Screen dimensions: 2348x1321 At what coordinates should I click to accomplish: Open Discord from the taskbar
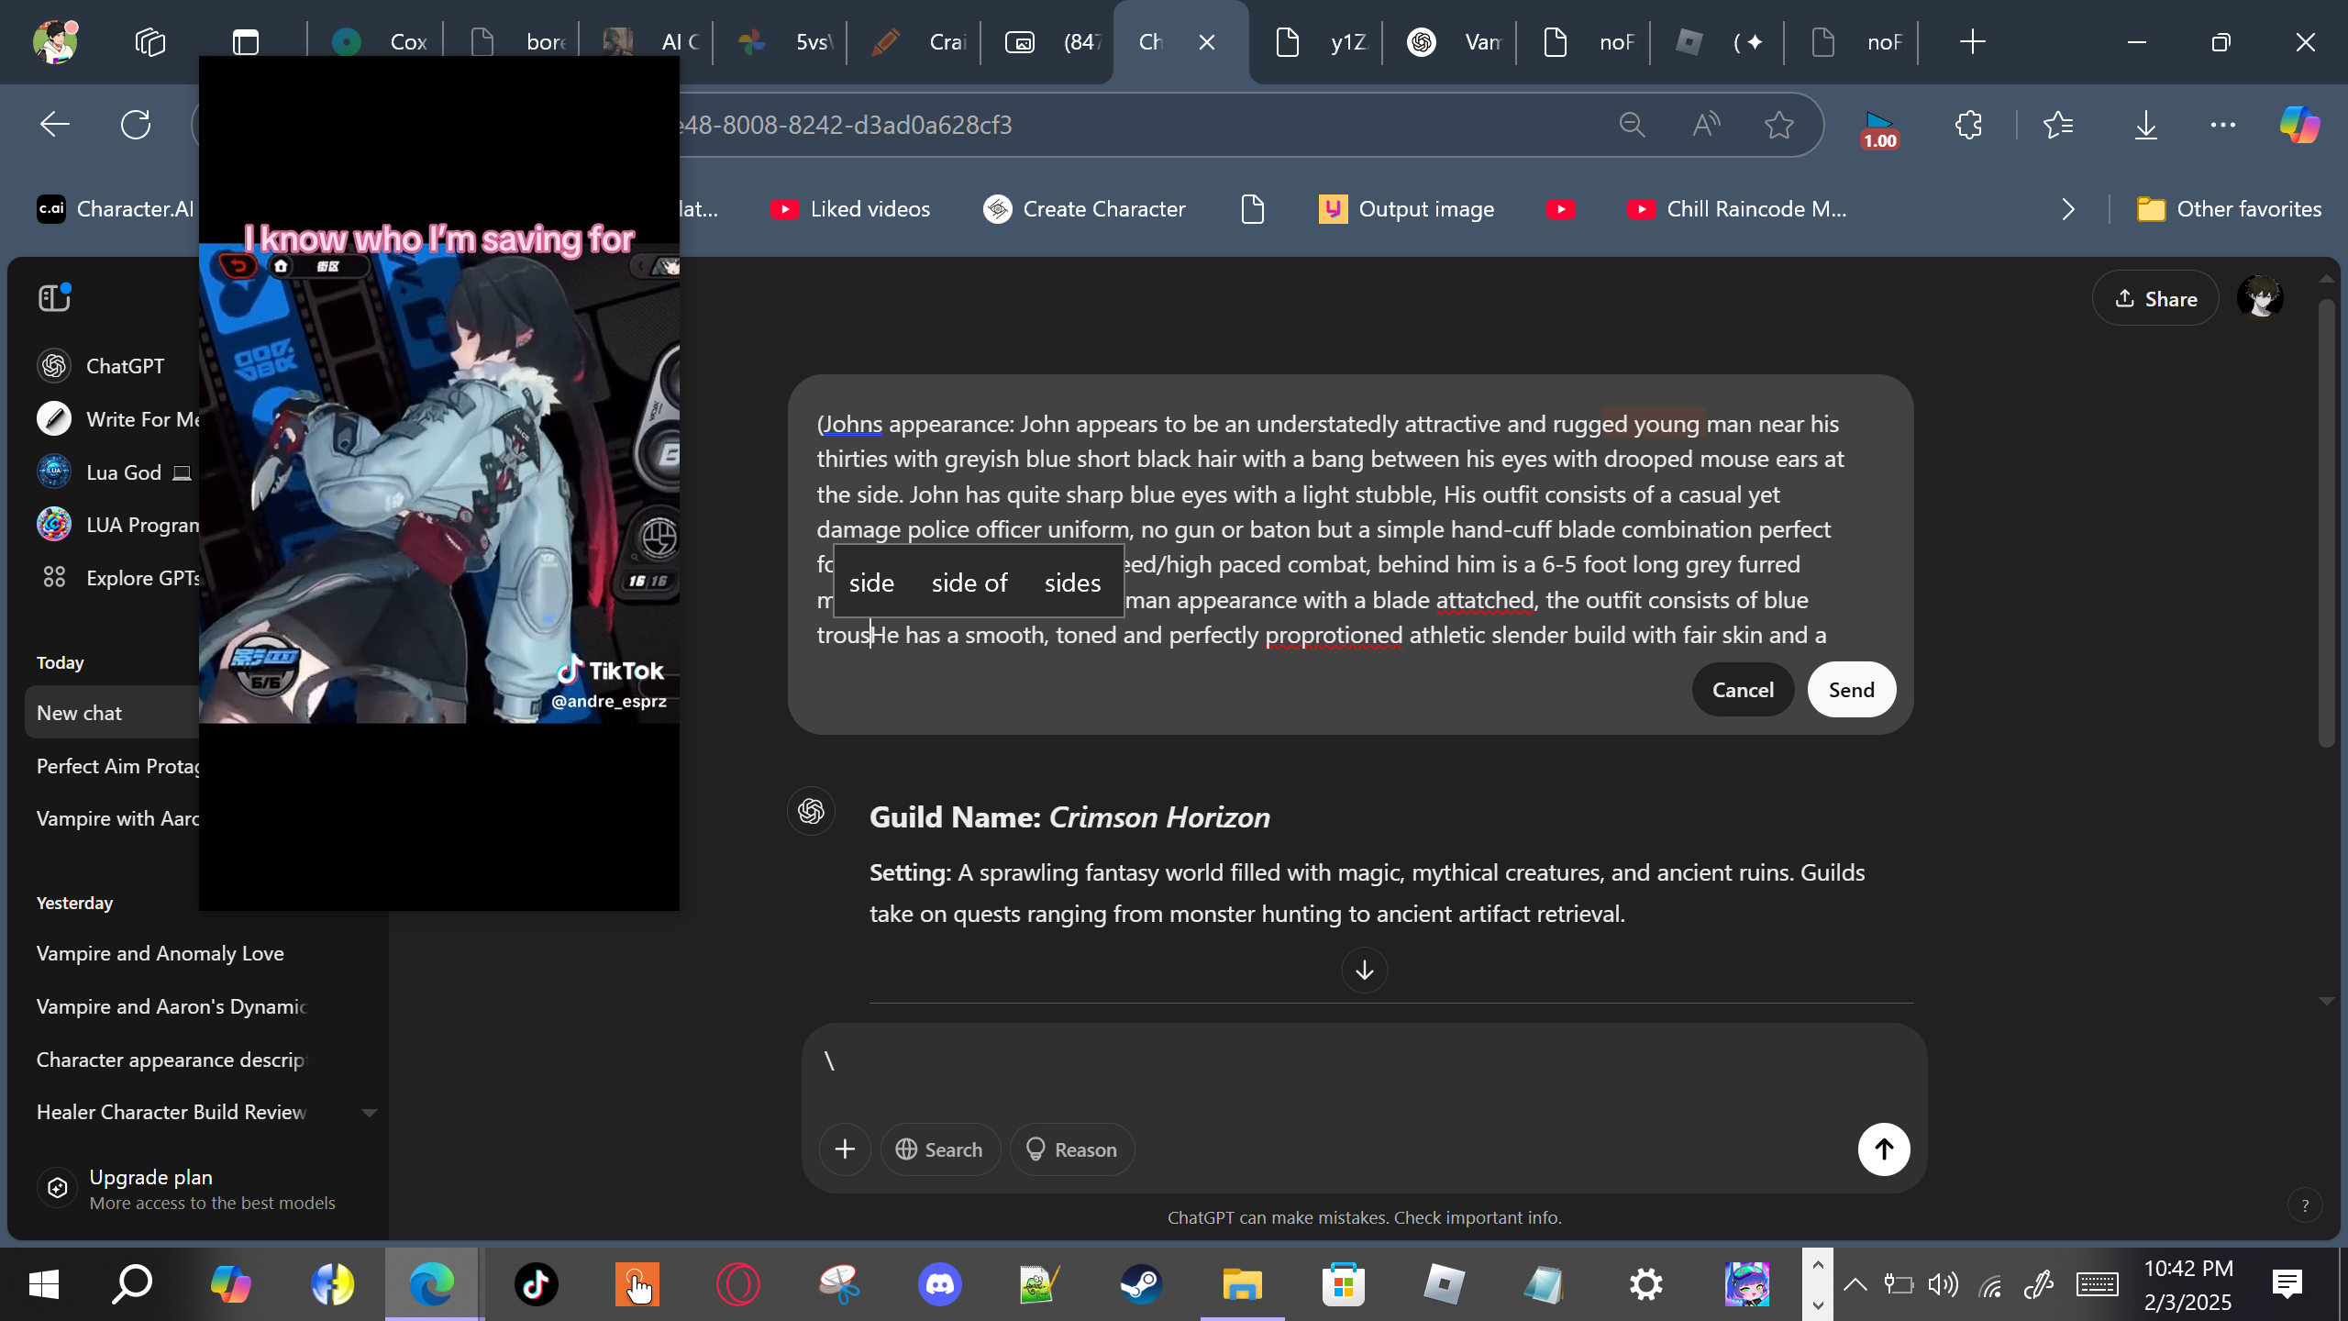[x=939, y=1284]
